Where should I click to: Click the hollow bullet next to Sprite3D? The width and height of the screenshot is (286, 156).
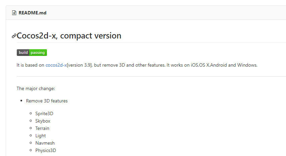tap(31, 113)
